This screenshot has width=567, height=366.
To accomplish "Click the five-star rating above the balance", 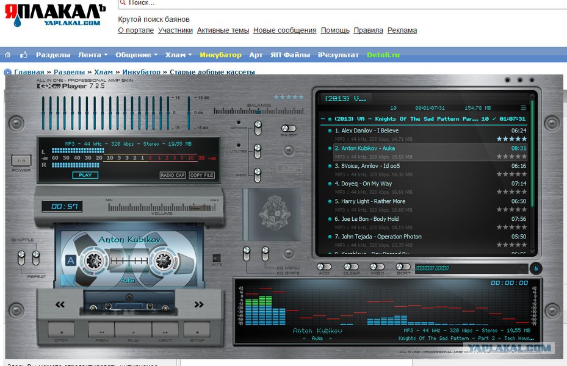I will click(289, 97).
